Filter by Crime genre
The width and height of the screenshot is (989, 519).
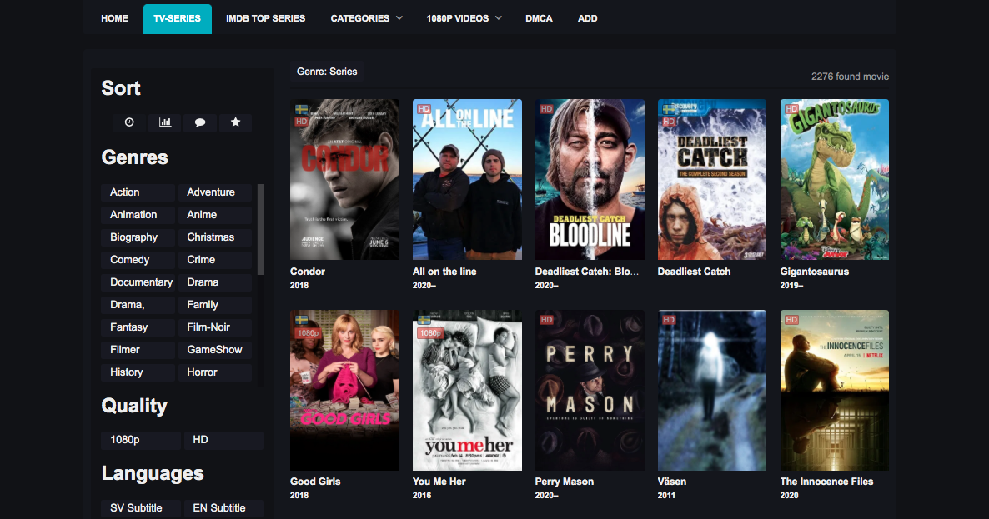point(214,260)
